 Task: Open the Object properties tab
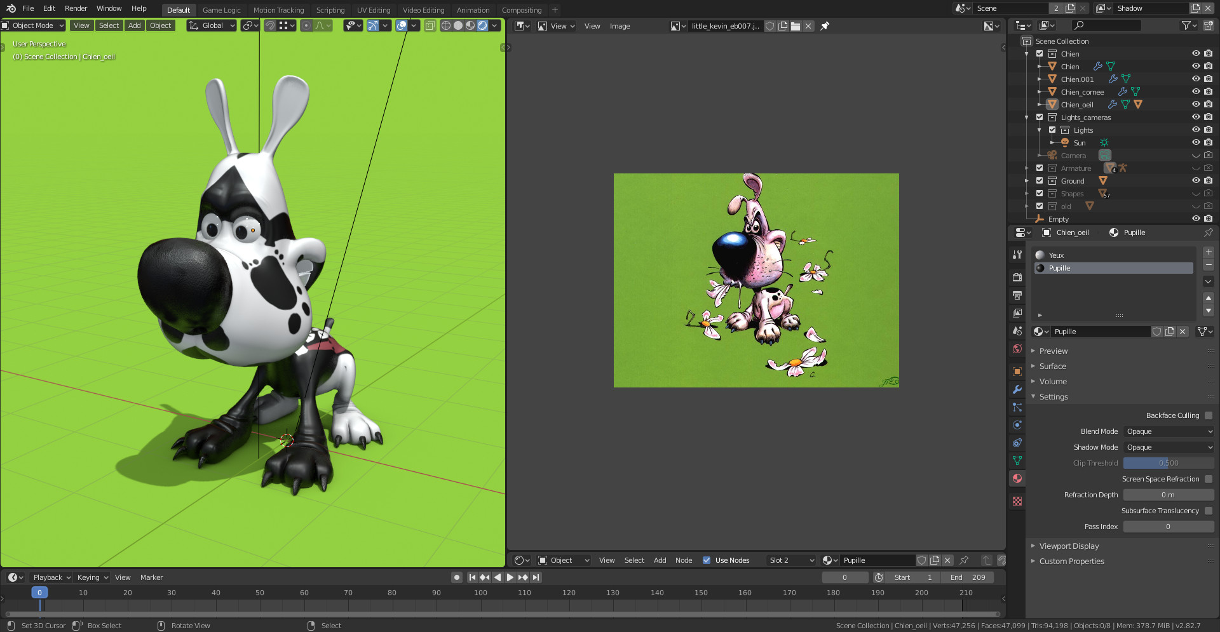(1017, 372)
